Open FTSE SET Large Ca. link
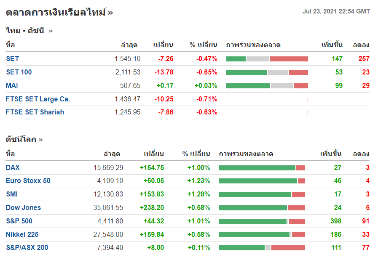 (38, 99)
